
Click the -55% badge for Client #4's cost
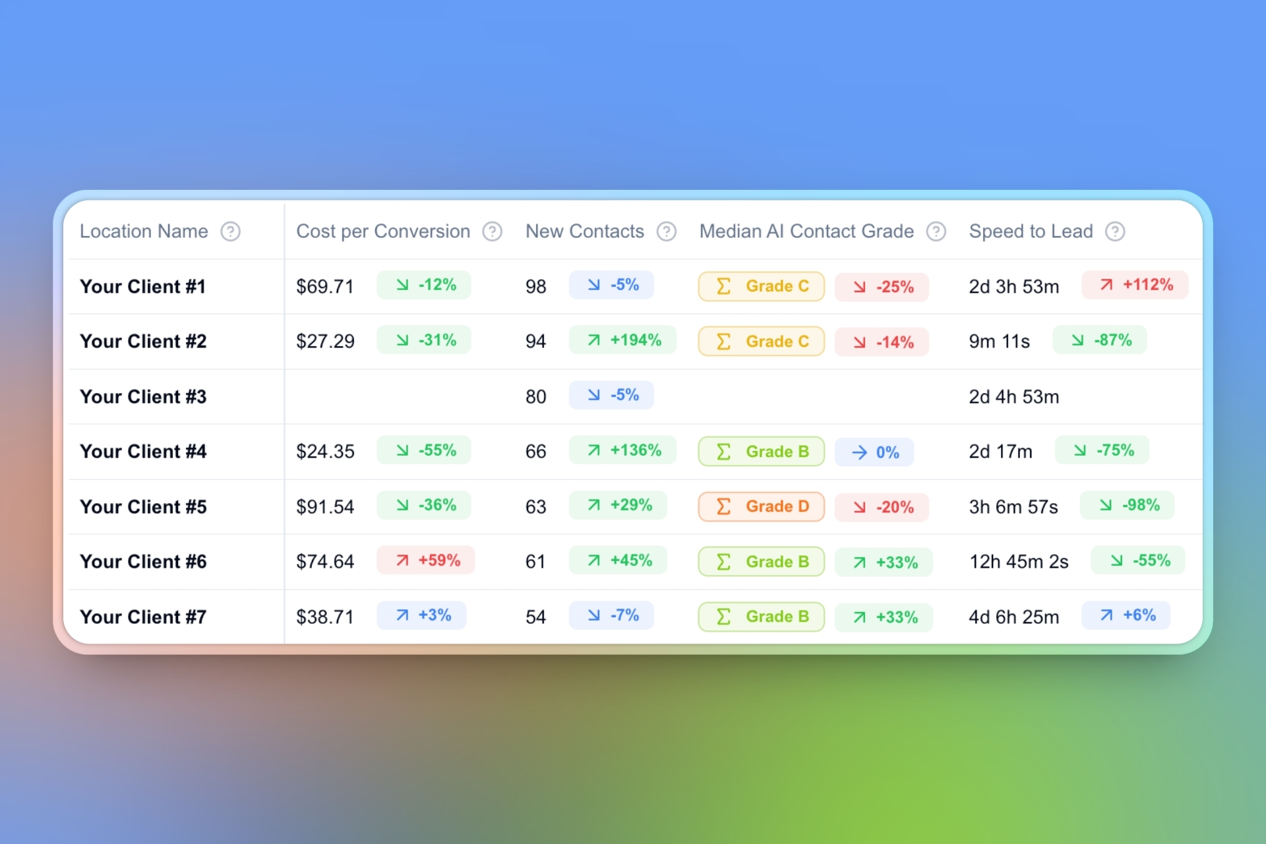(x=424, y=450)
